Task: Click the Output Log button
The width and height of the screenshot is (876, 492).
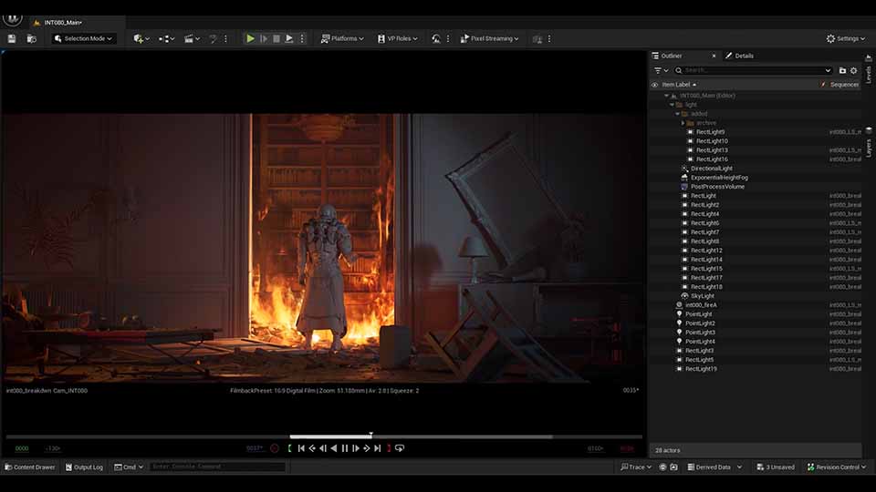Action: [84, 467]
